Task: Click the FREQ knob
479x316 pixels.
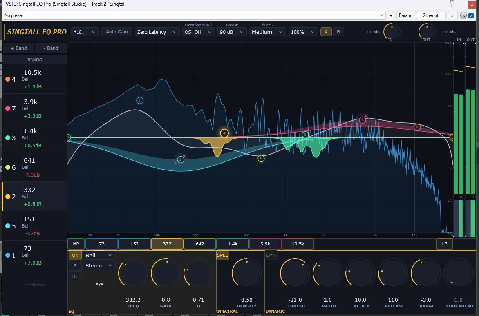Action: click(133, 273)
